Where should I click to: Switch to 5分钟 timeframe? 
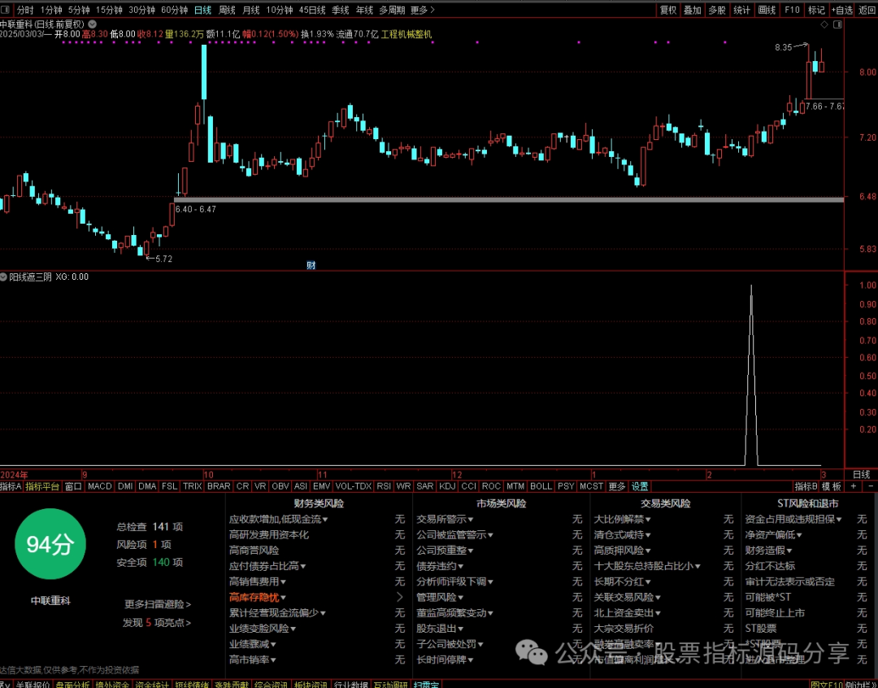tap(79, 10)
